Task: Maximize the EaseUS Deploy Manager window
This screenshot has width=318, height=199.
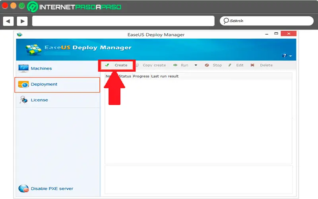Action: coord(276,34)
